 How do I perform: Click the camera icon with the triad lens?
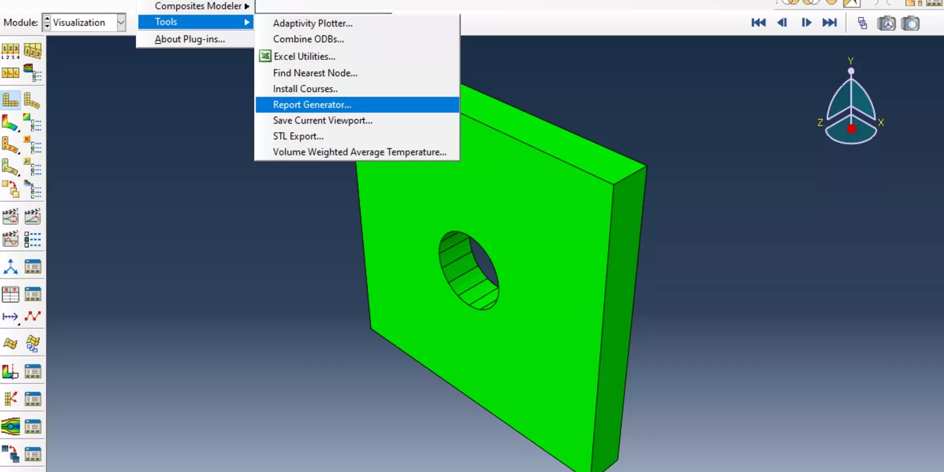[x=886, y=23]
